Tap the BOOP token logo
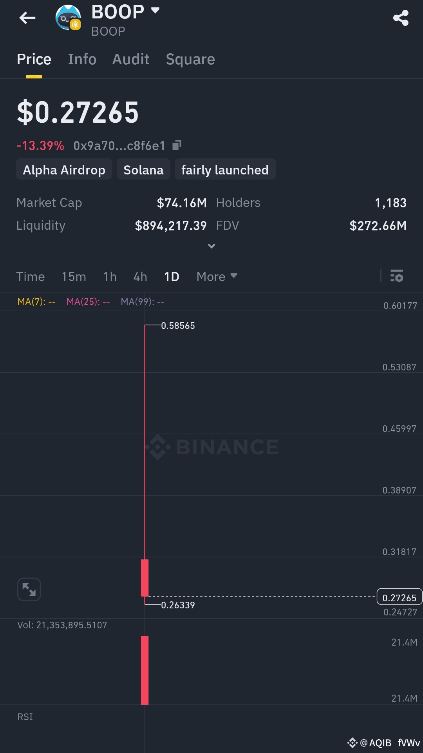 [68, 18]
